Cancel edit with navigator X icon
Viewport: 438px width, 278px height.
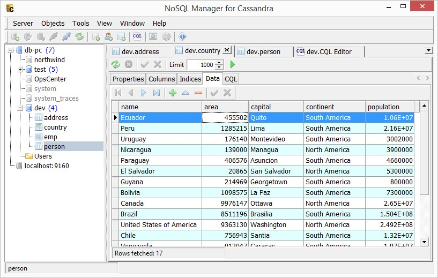coord(227,93)
